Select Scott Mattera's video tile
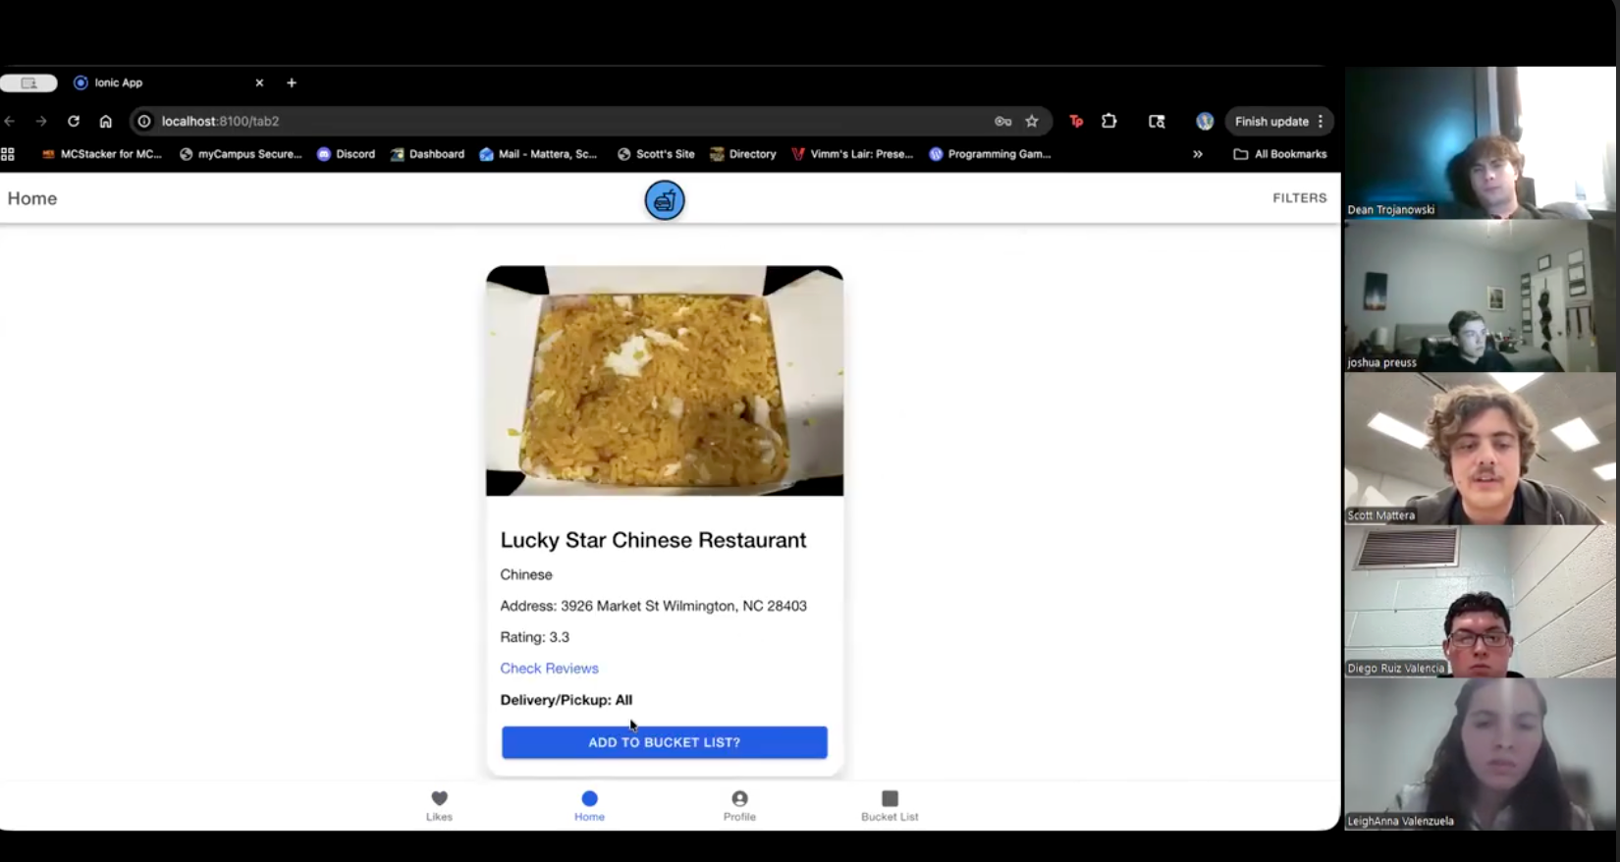This screenshot has height=862, width=1620. point(1480,449)
